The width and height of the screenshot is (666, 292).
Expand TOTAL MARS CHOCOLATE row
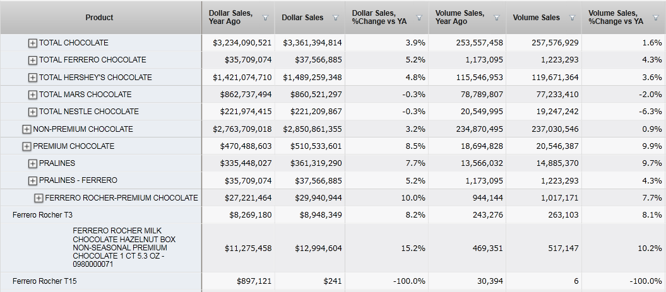point(33,95)
